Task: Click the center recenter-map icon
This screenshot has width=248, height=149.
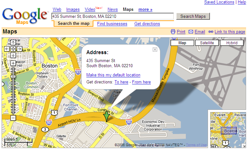Action: [13, 49]
